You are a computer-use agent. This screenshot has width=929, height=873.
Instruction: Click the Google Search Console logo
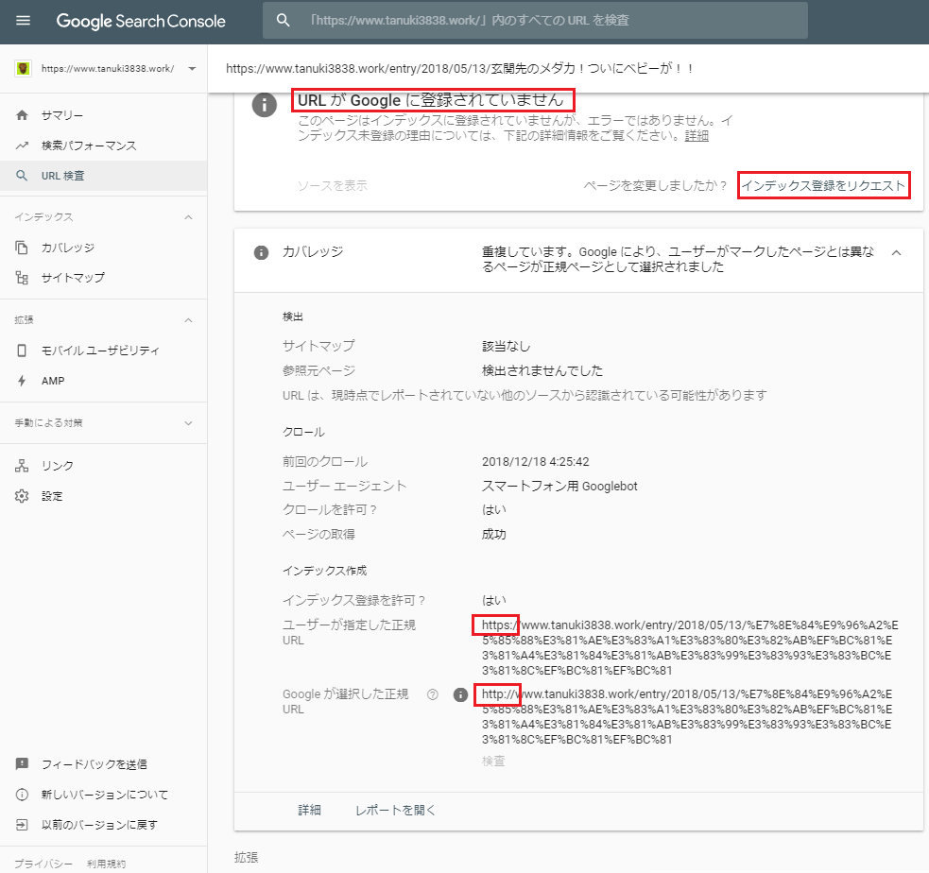click(141, 21)
